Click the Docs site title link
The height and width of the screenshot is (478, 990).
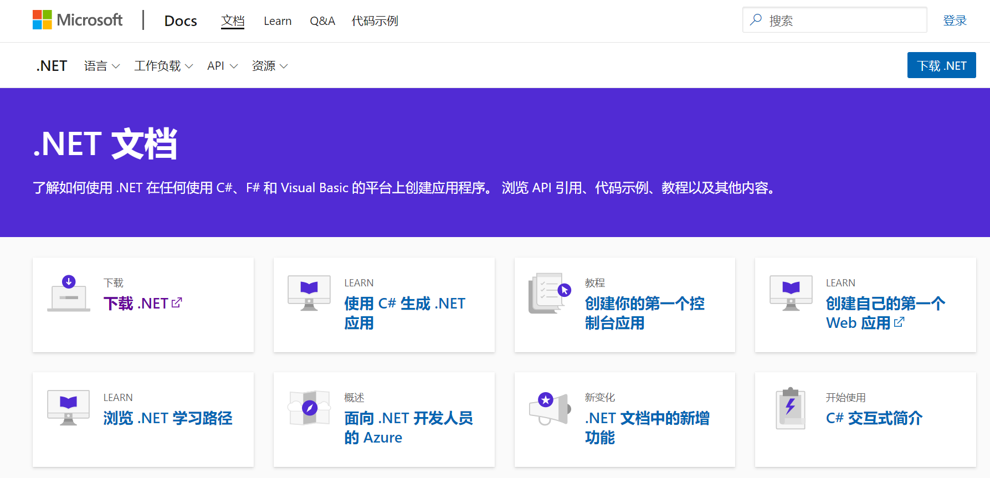pyautogui.click(x=181, y=21)
